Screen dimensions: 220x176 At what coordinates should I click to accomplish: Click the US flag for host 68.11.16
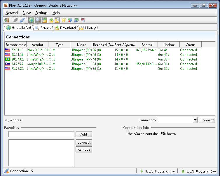[x=8, y=54]
